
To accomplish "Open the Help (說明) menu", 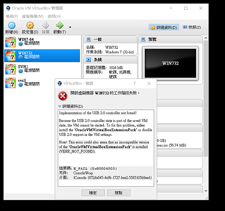I will click(54, 17).
